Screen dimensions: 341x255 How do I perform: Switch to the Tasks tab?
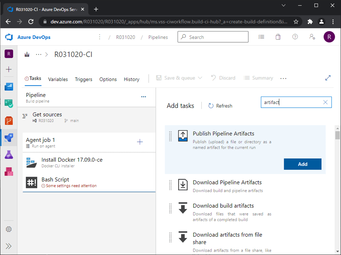[x=33, y=78]
